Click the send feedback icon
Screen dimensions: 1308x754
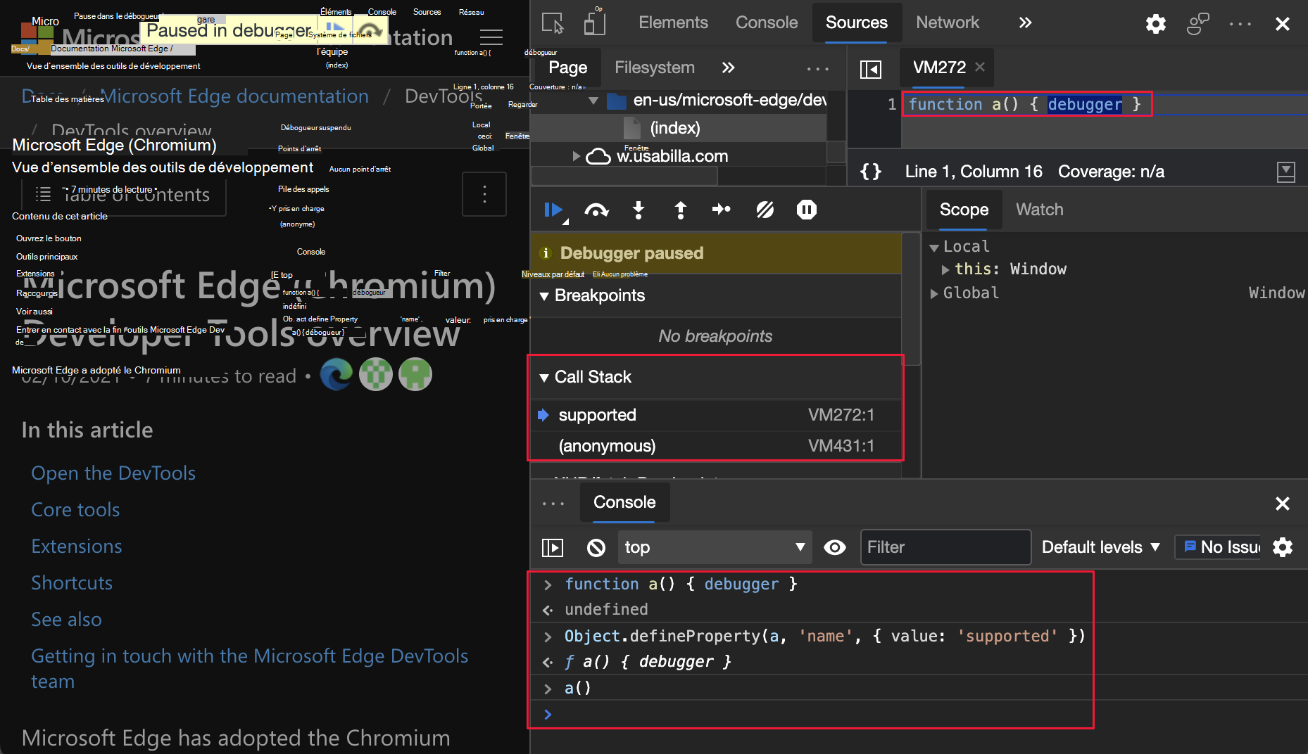click(1197, 24)
